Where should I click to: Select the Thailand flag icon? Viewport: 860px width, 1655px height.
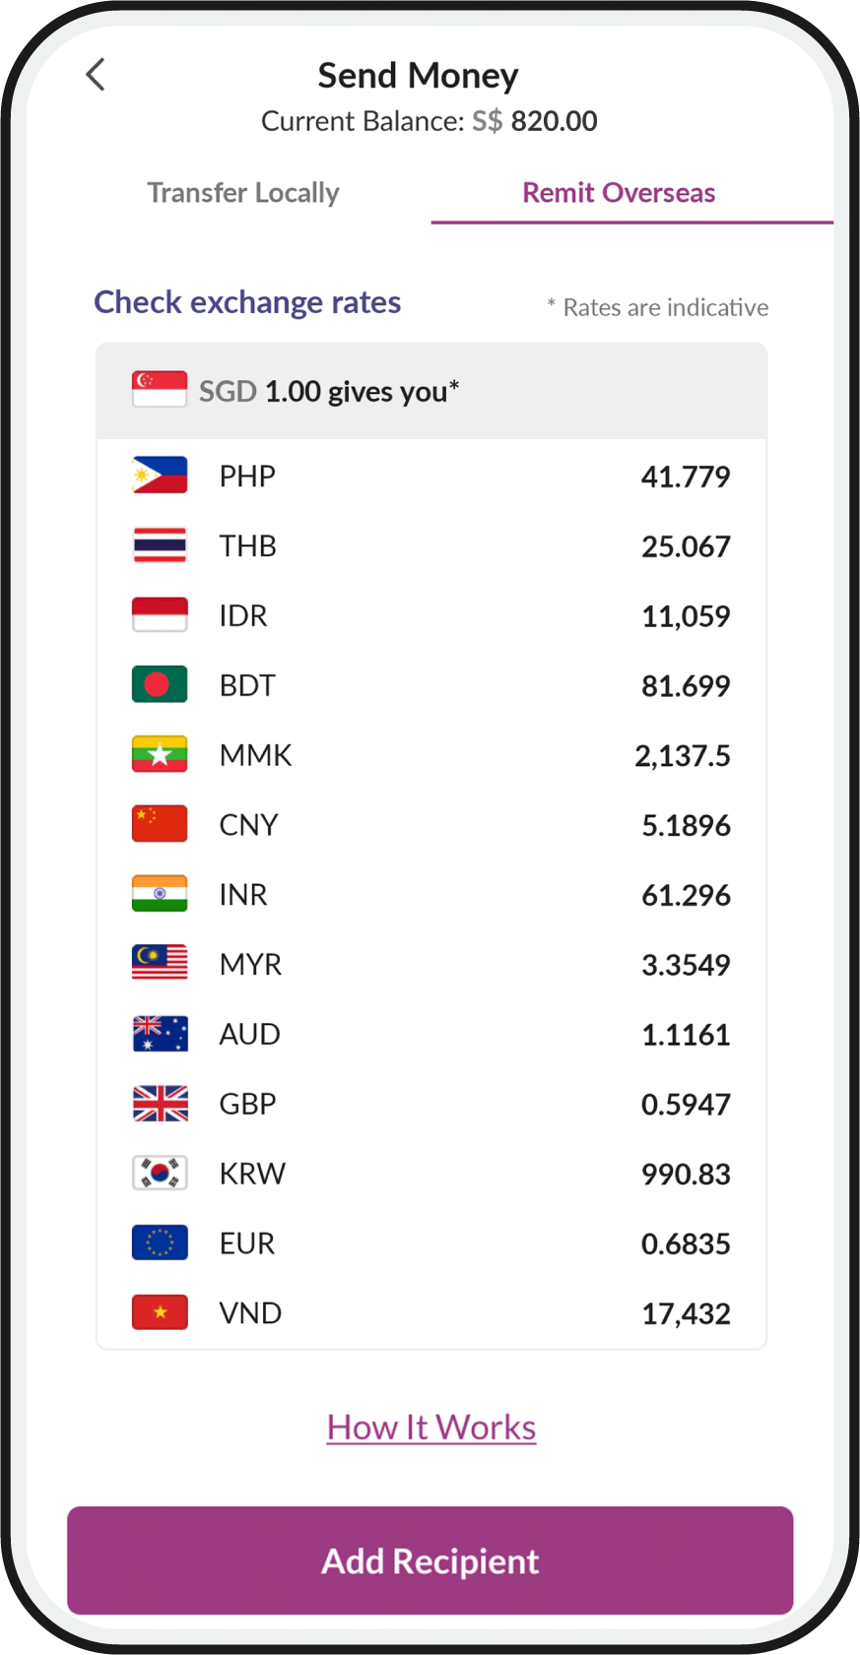click(x=160, y=545)
